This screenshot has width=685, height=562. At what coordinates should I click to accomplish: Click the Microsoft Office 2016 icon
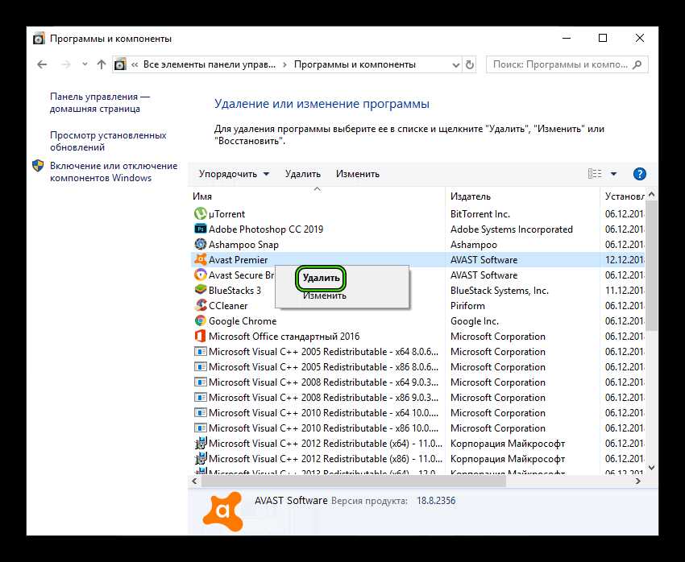coord(200,336)
